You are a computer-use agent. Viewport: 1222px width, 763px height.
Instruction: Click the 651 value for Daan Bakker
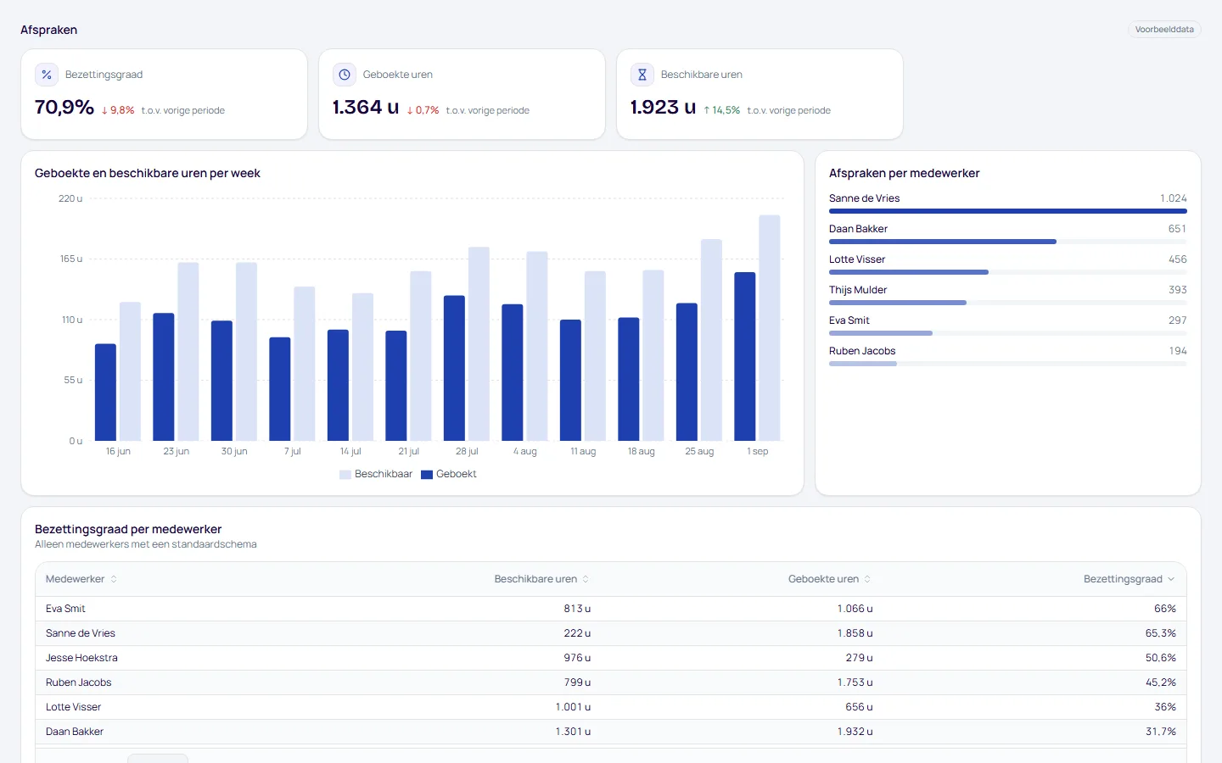1177,229
